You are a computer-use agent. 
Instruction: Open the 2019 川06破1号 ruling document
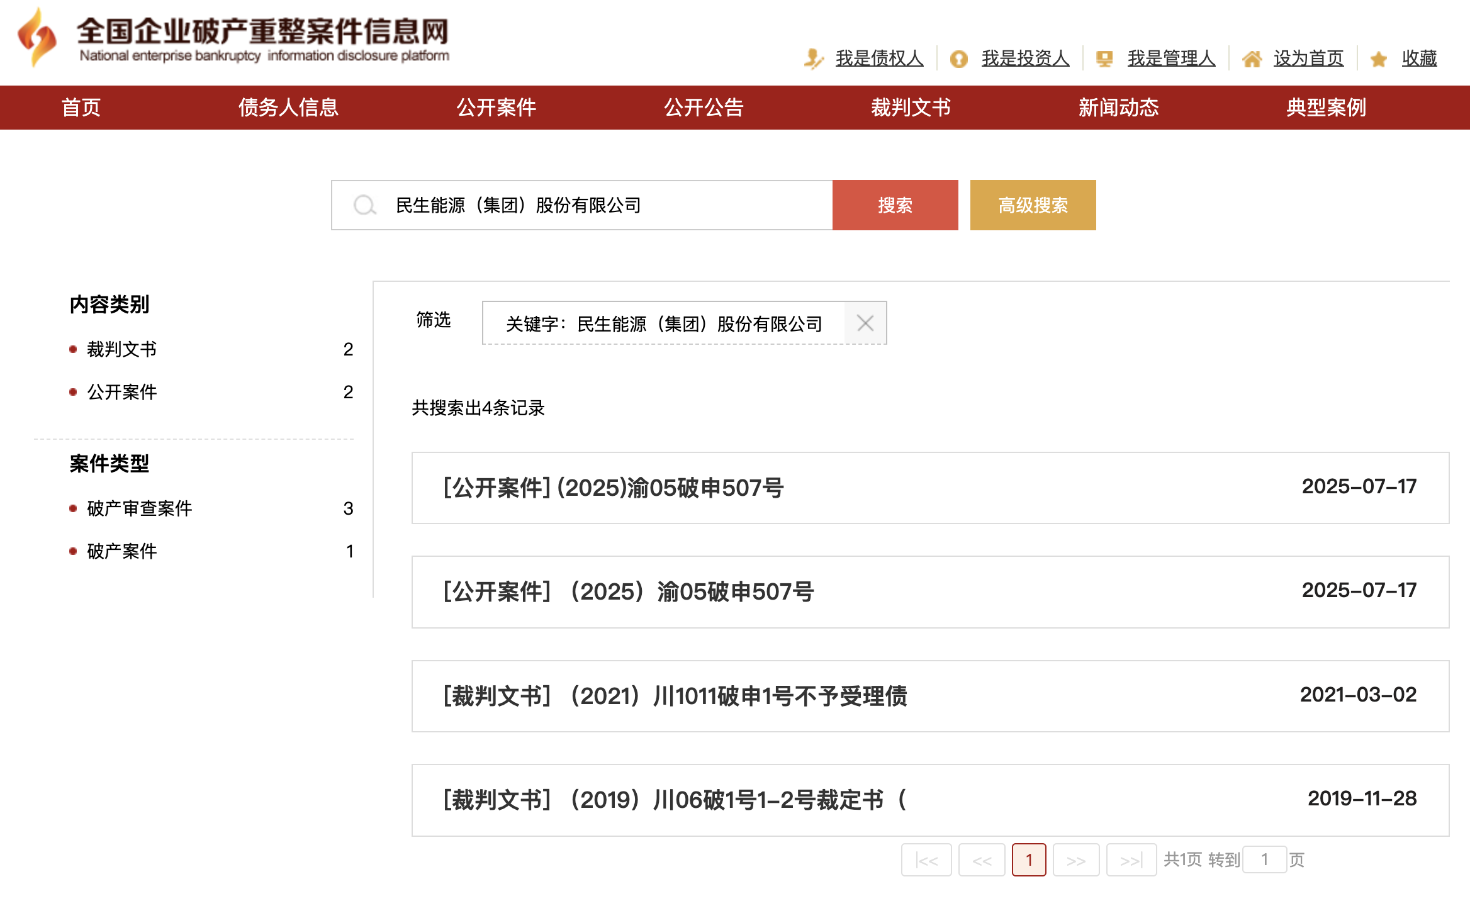[x=675, y=800]
